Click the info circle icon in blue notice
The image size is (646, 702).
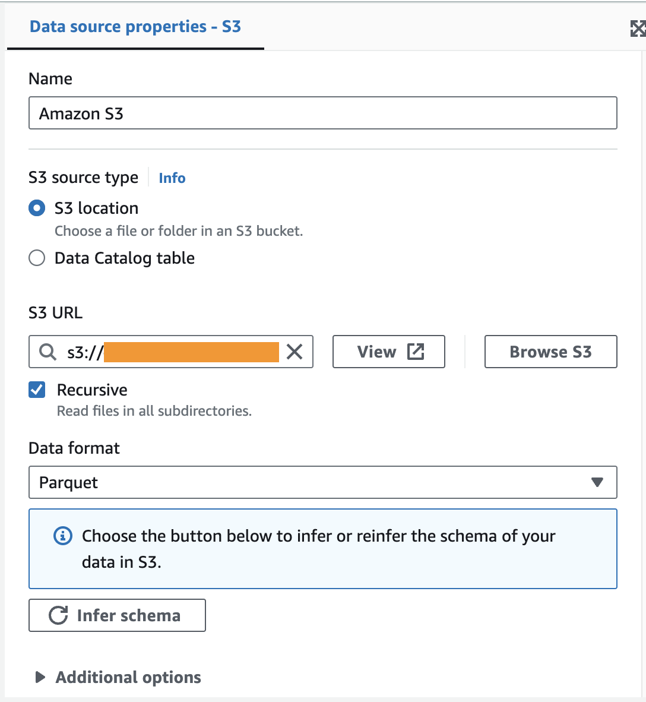[x=63, y=536]
